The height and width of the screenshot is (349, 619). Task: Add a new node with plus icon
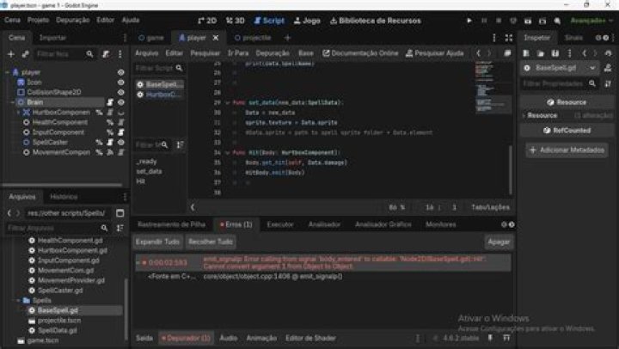11,54
